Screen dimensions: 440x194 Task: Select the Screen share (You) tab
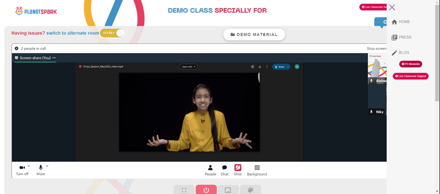[x=35, y=58]
